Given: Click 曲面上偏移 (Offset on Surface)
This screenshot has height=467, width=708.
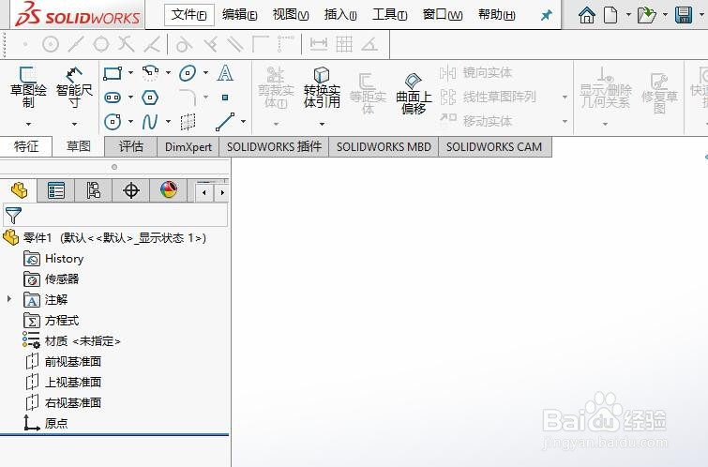Looking at the screenshot, I should pos(414,94).
